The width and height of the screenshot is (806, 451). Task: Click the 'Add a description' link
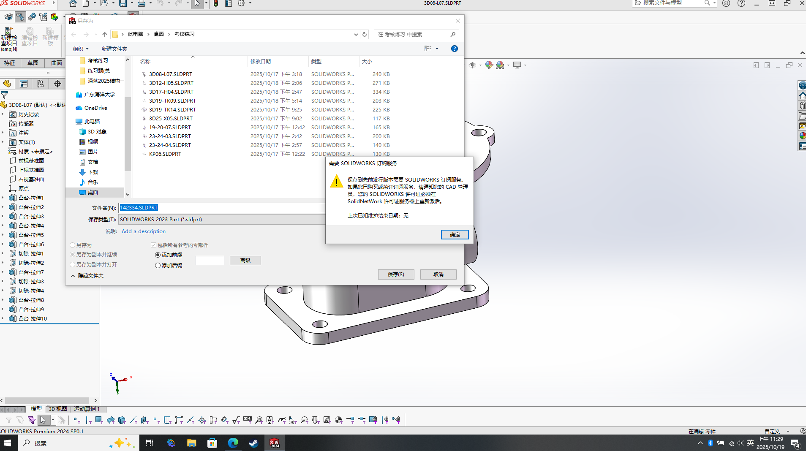tap(144, 231)
